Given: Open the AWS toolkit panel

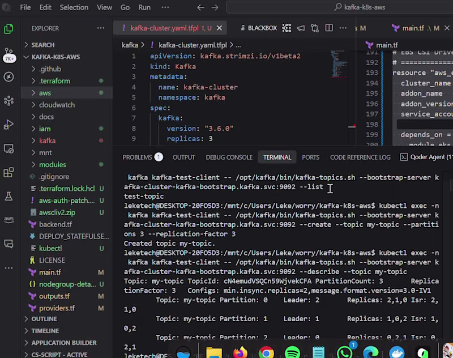Looking at the screenshot, I should tap(8, 220).
